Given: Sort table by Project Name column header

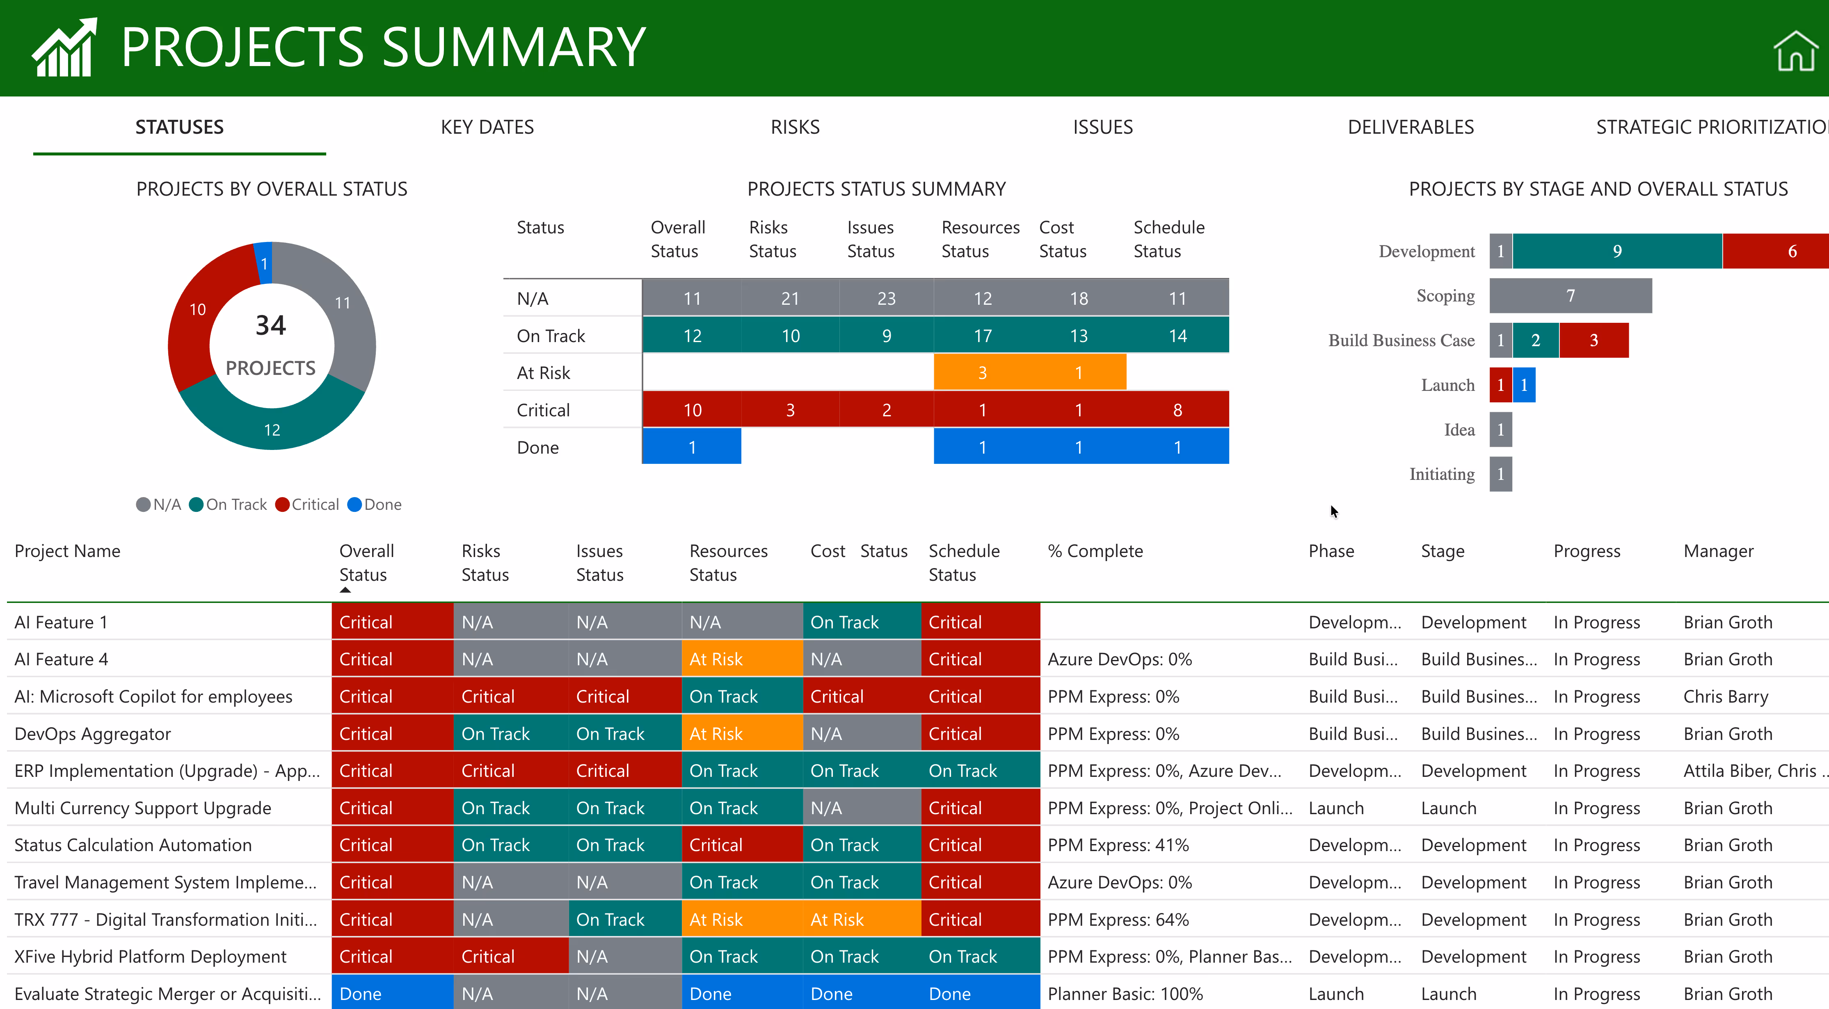Looking at the screenshot, I should (67, 551).
